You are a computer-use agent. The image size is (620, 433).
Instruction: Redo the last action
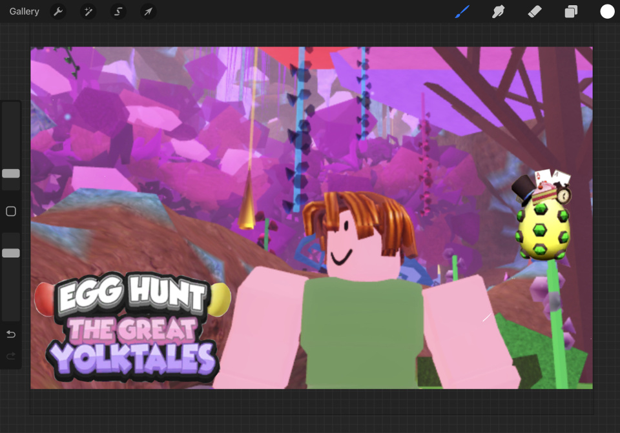tap(11, 356)
